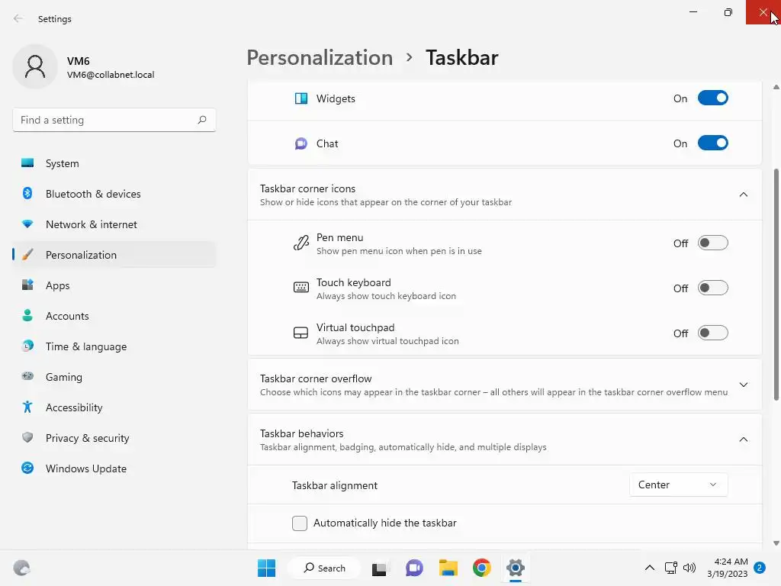Click the scrollbar up arrow
Screen dimensions: 781x586
coord(776,87)
